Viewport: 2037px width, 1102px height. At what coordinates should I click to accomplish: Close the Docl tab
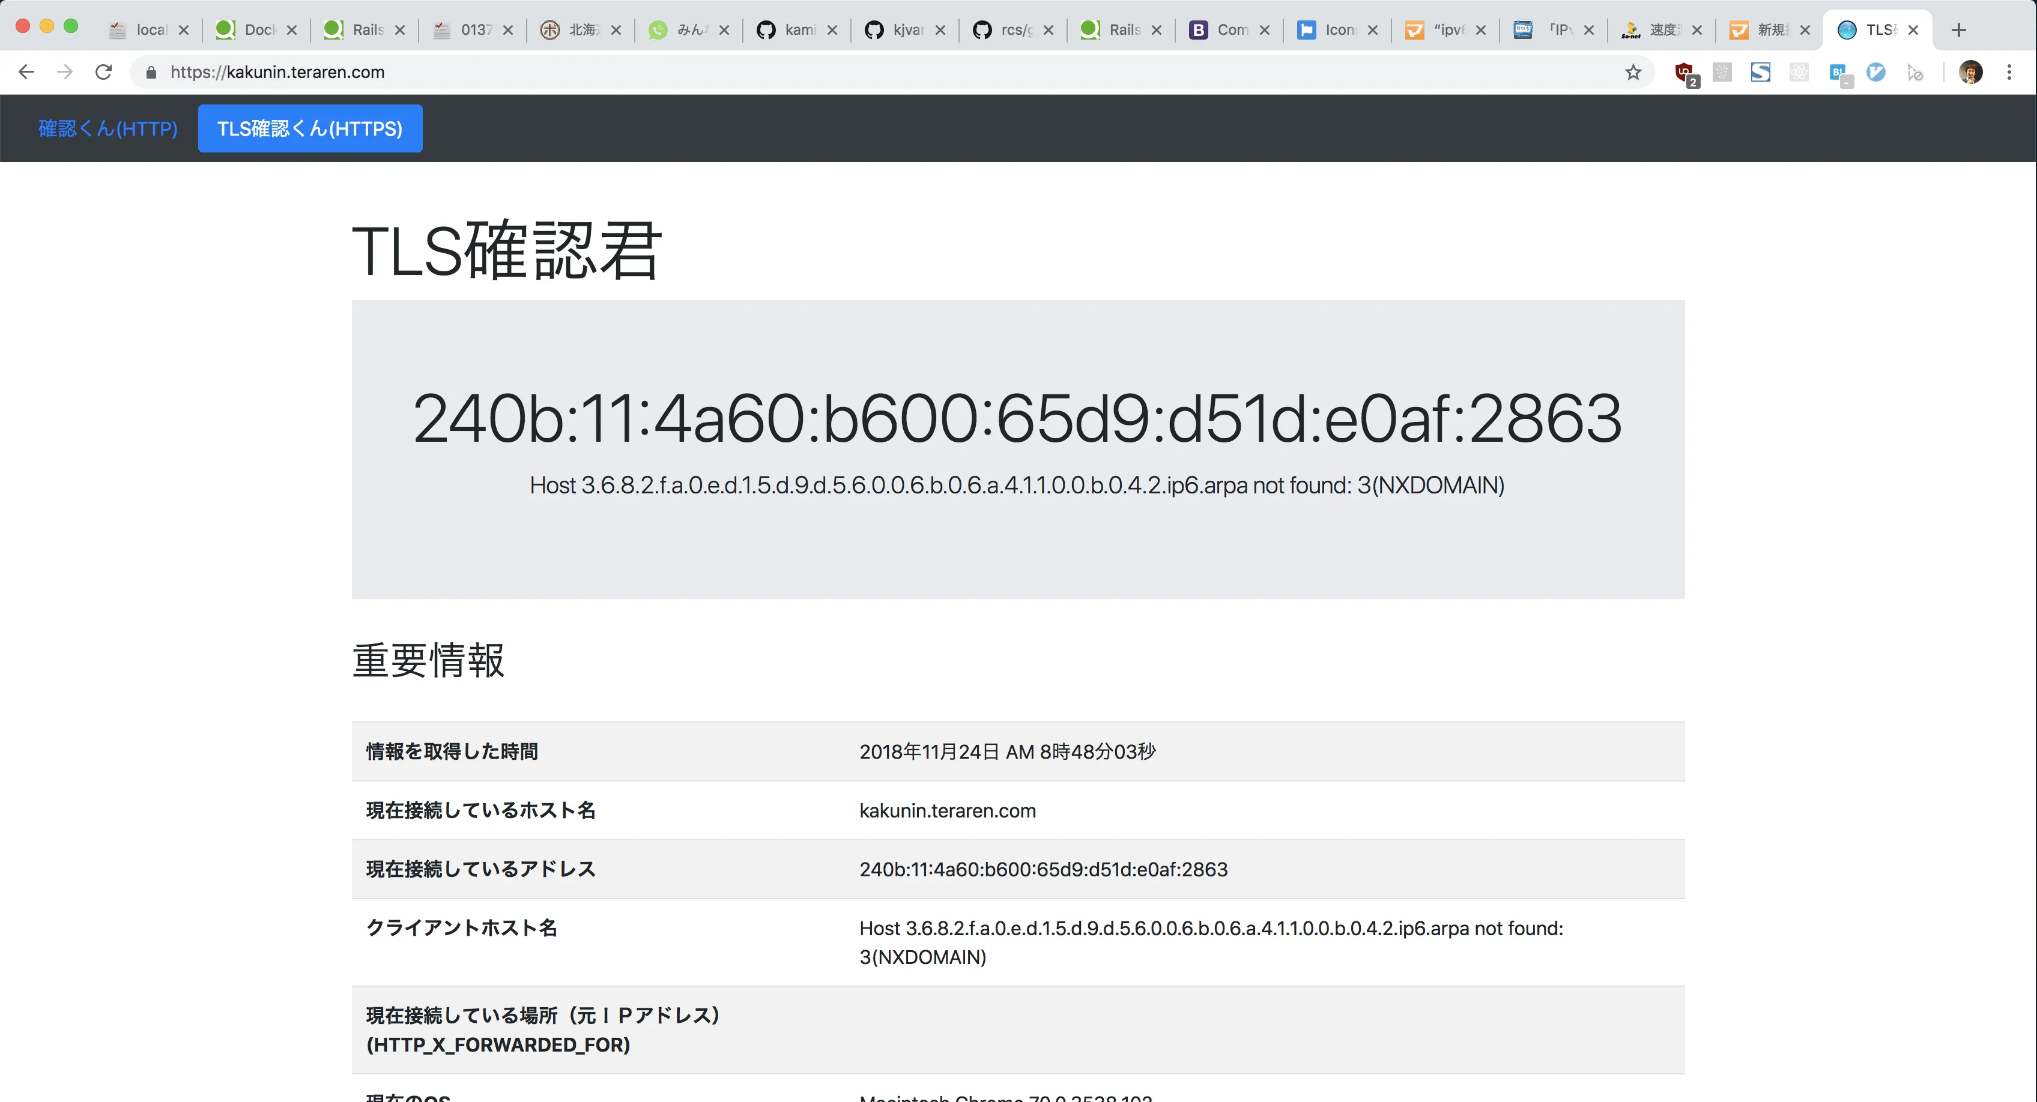click(x=292, y=30)
